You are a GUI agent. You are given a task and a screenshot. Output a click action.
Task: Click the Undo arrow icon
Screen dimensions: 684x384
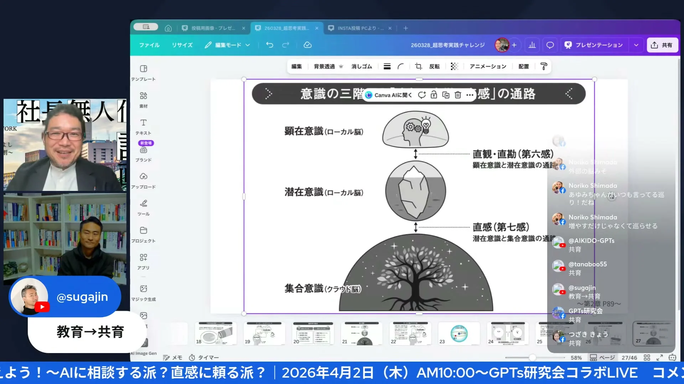click(x=270, y=45)
